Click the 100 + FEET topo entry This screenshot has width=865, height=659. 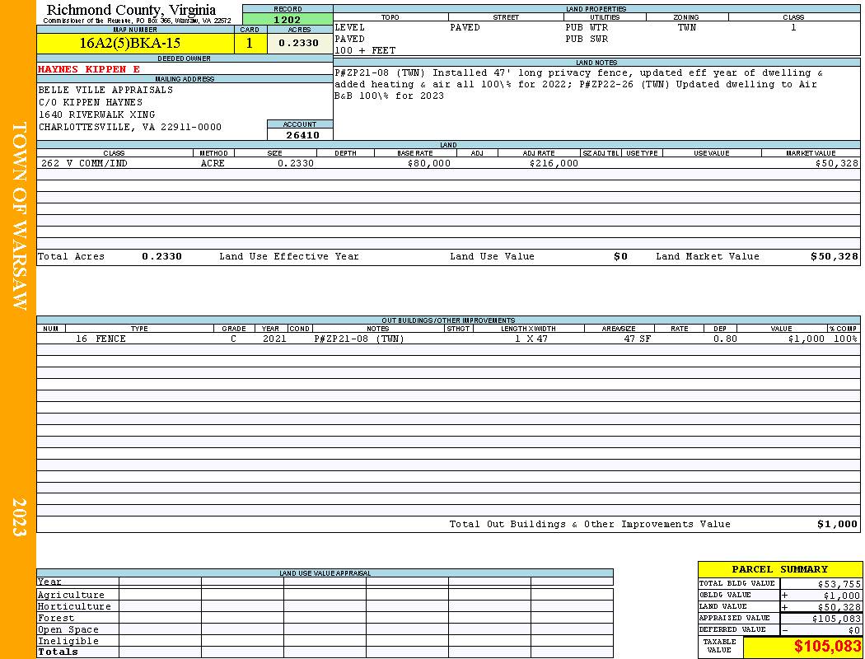365,51
